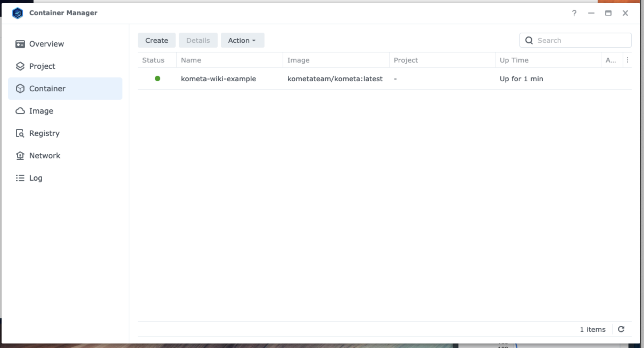
Task: Click the magnifier icon in search box
Action: coord(529,40)
